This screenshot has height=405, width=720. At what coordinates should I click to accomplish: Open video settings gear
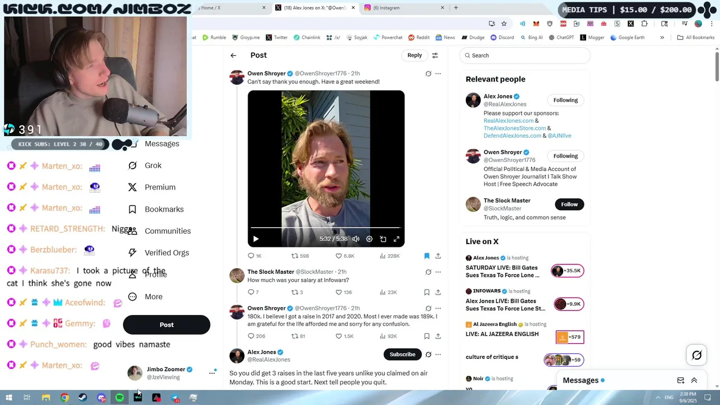click(x=370, y=239)
